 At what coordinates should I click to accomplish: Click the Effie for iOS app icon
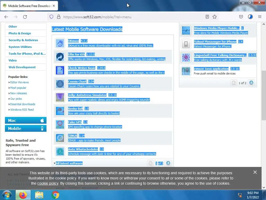click(60, 57)
